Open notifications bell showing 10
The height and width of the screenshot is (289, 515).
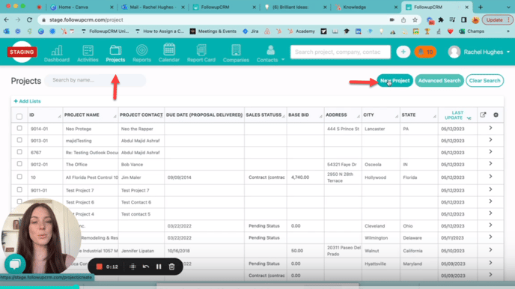pos(425,52)
